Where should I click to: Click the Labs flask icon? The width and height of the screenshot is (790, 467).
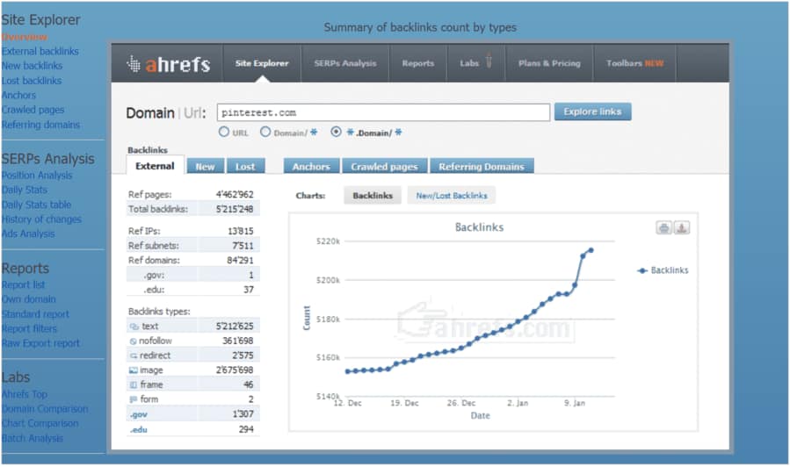pos(489,61)
